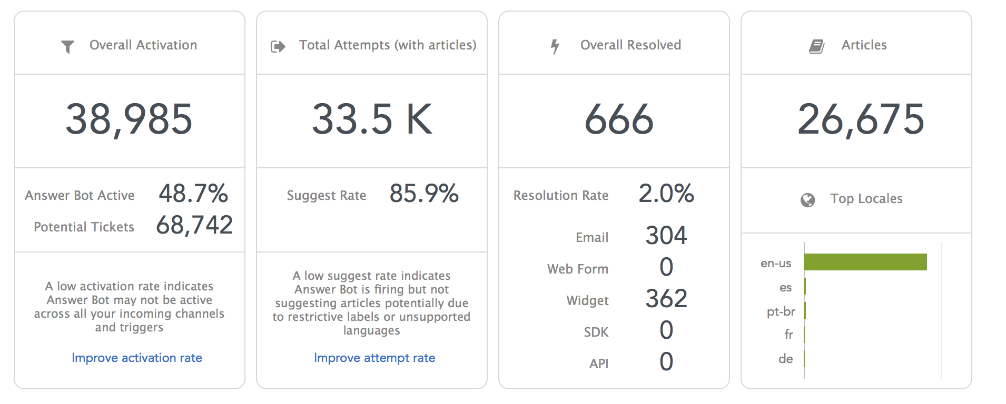Click the funnel icon beside Overall Activation
This screenshot has width=1006, height=404.
(67, 47)
